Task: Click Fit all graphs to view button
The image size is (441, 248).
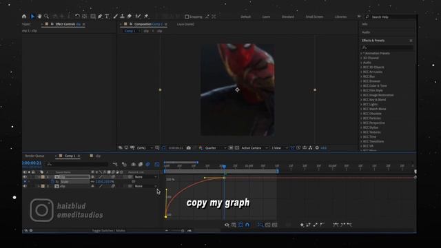Action: (x=275, y=225)
